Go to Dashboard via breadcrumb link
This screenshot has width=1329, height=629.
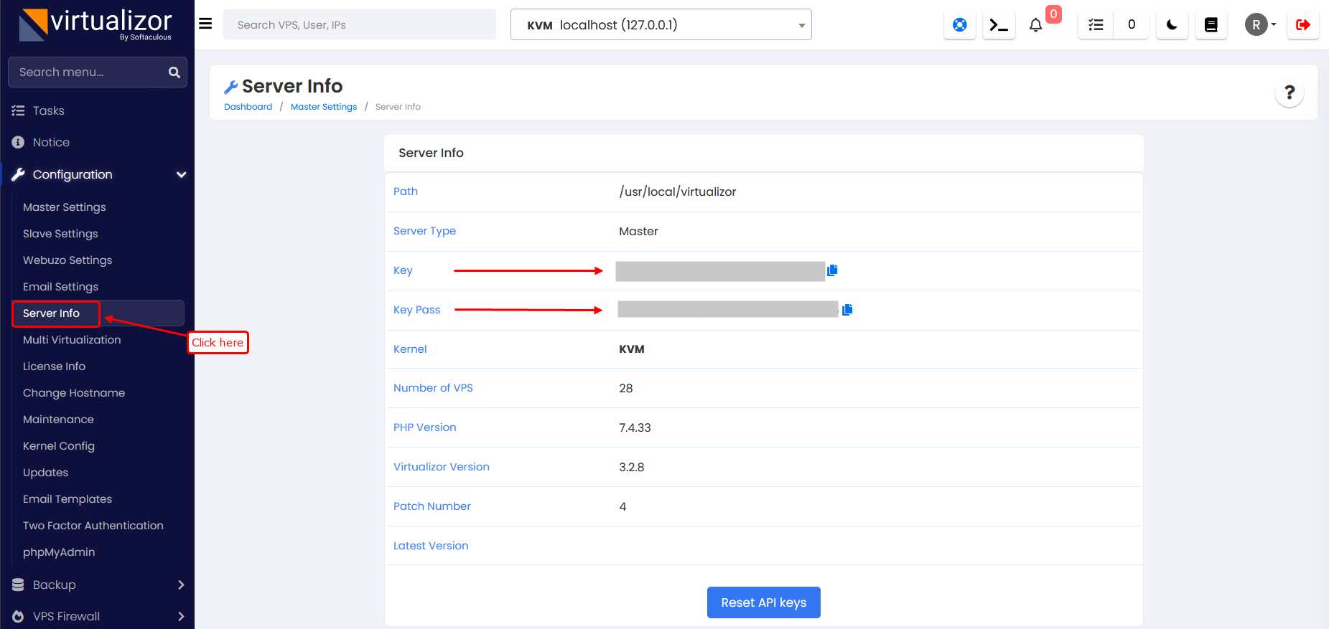(x=248, y=107)
